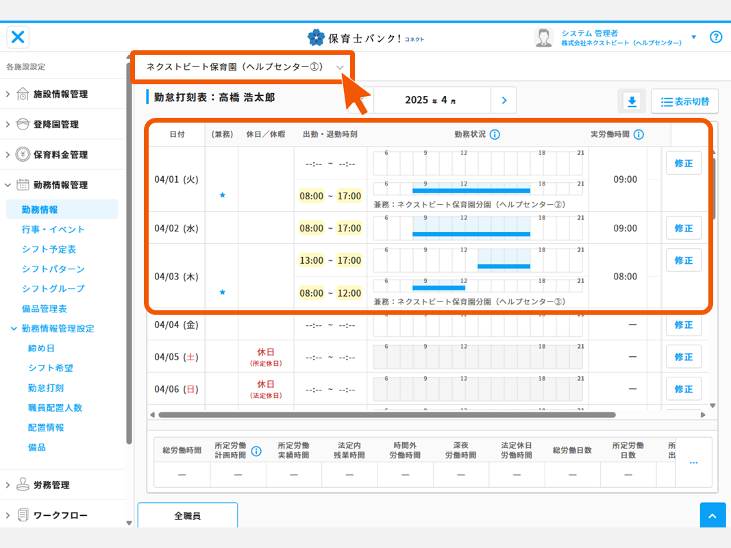
Task: Click the 表示切替 button
Action: coord(684,101)
